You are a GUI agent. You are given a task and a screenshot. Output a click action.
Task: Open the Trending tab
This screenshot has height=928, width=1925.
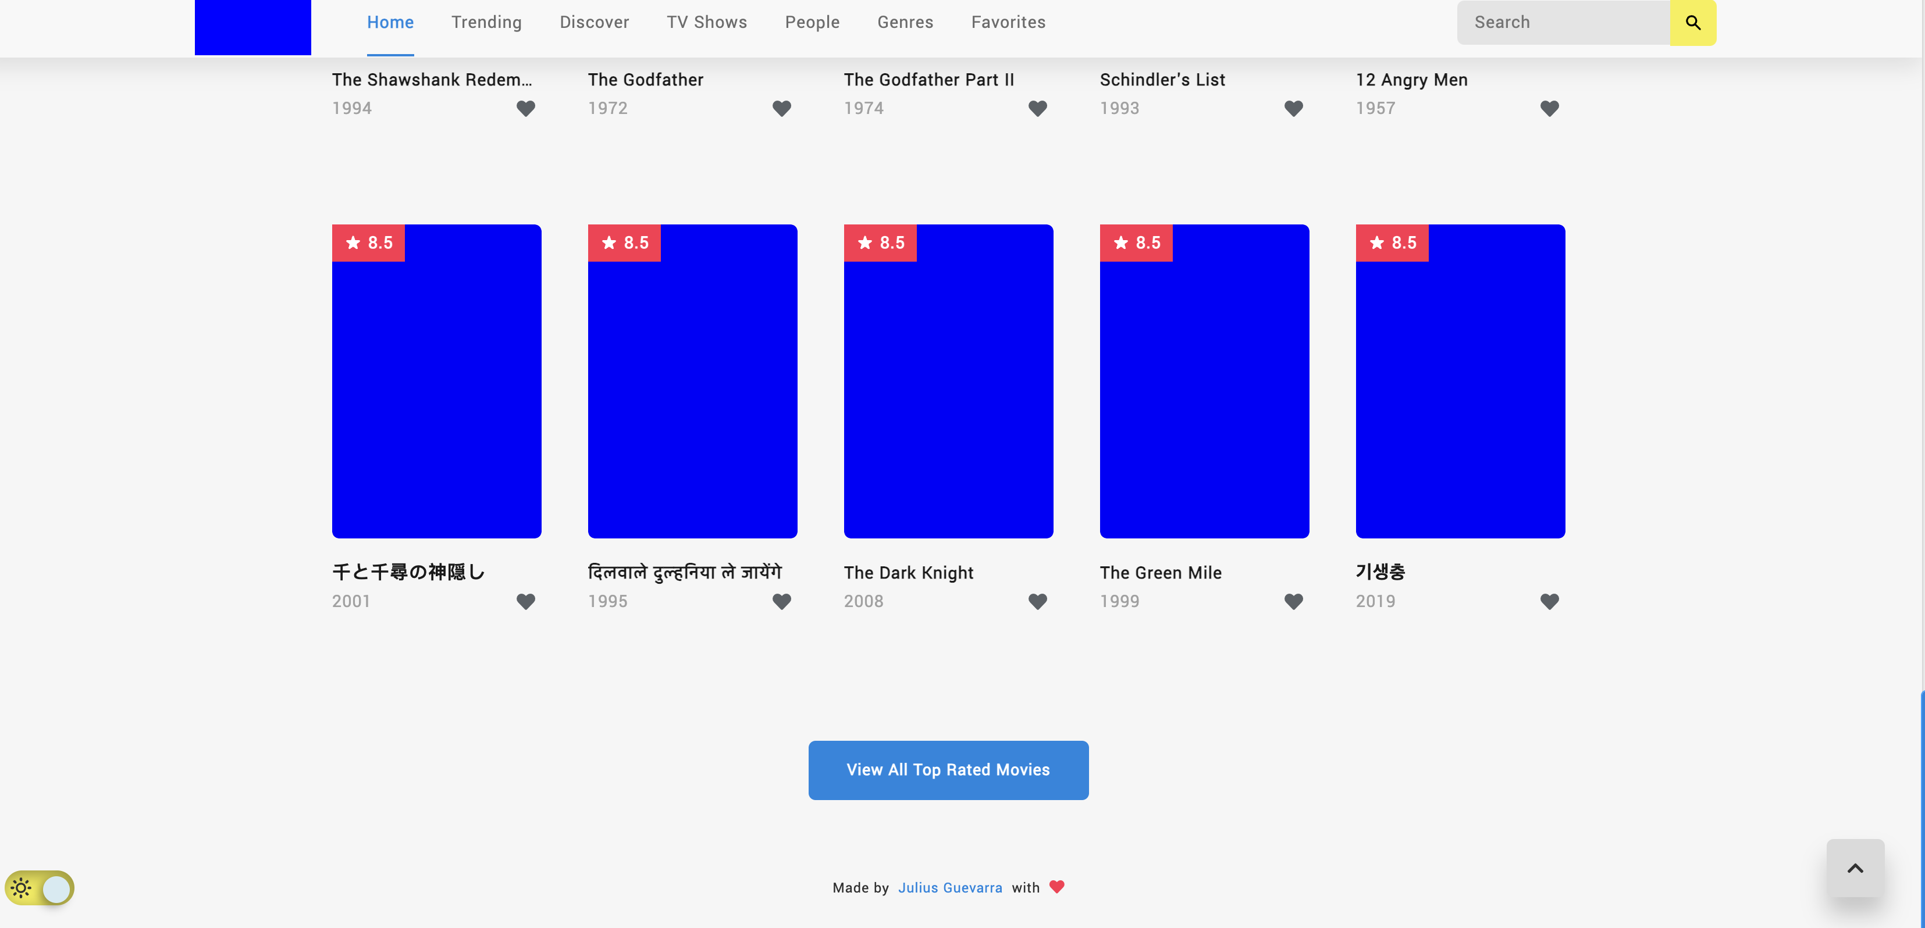486,23
